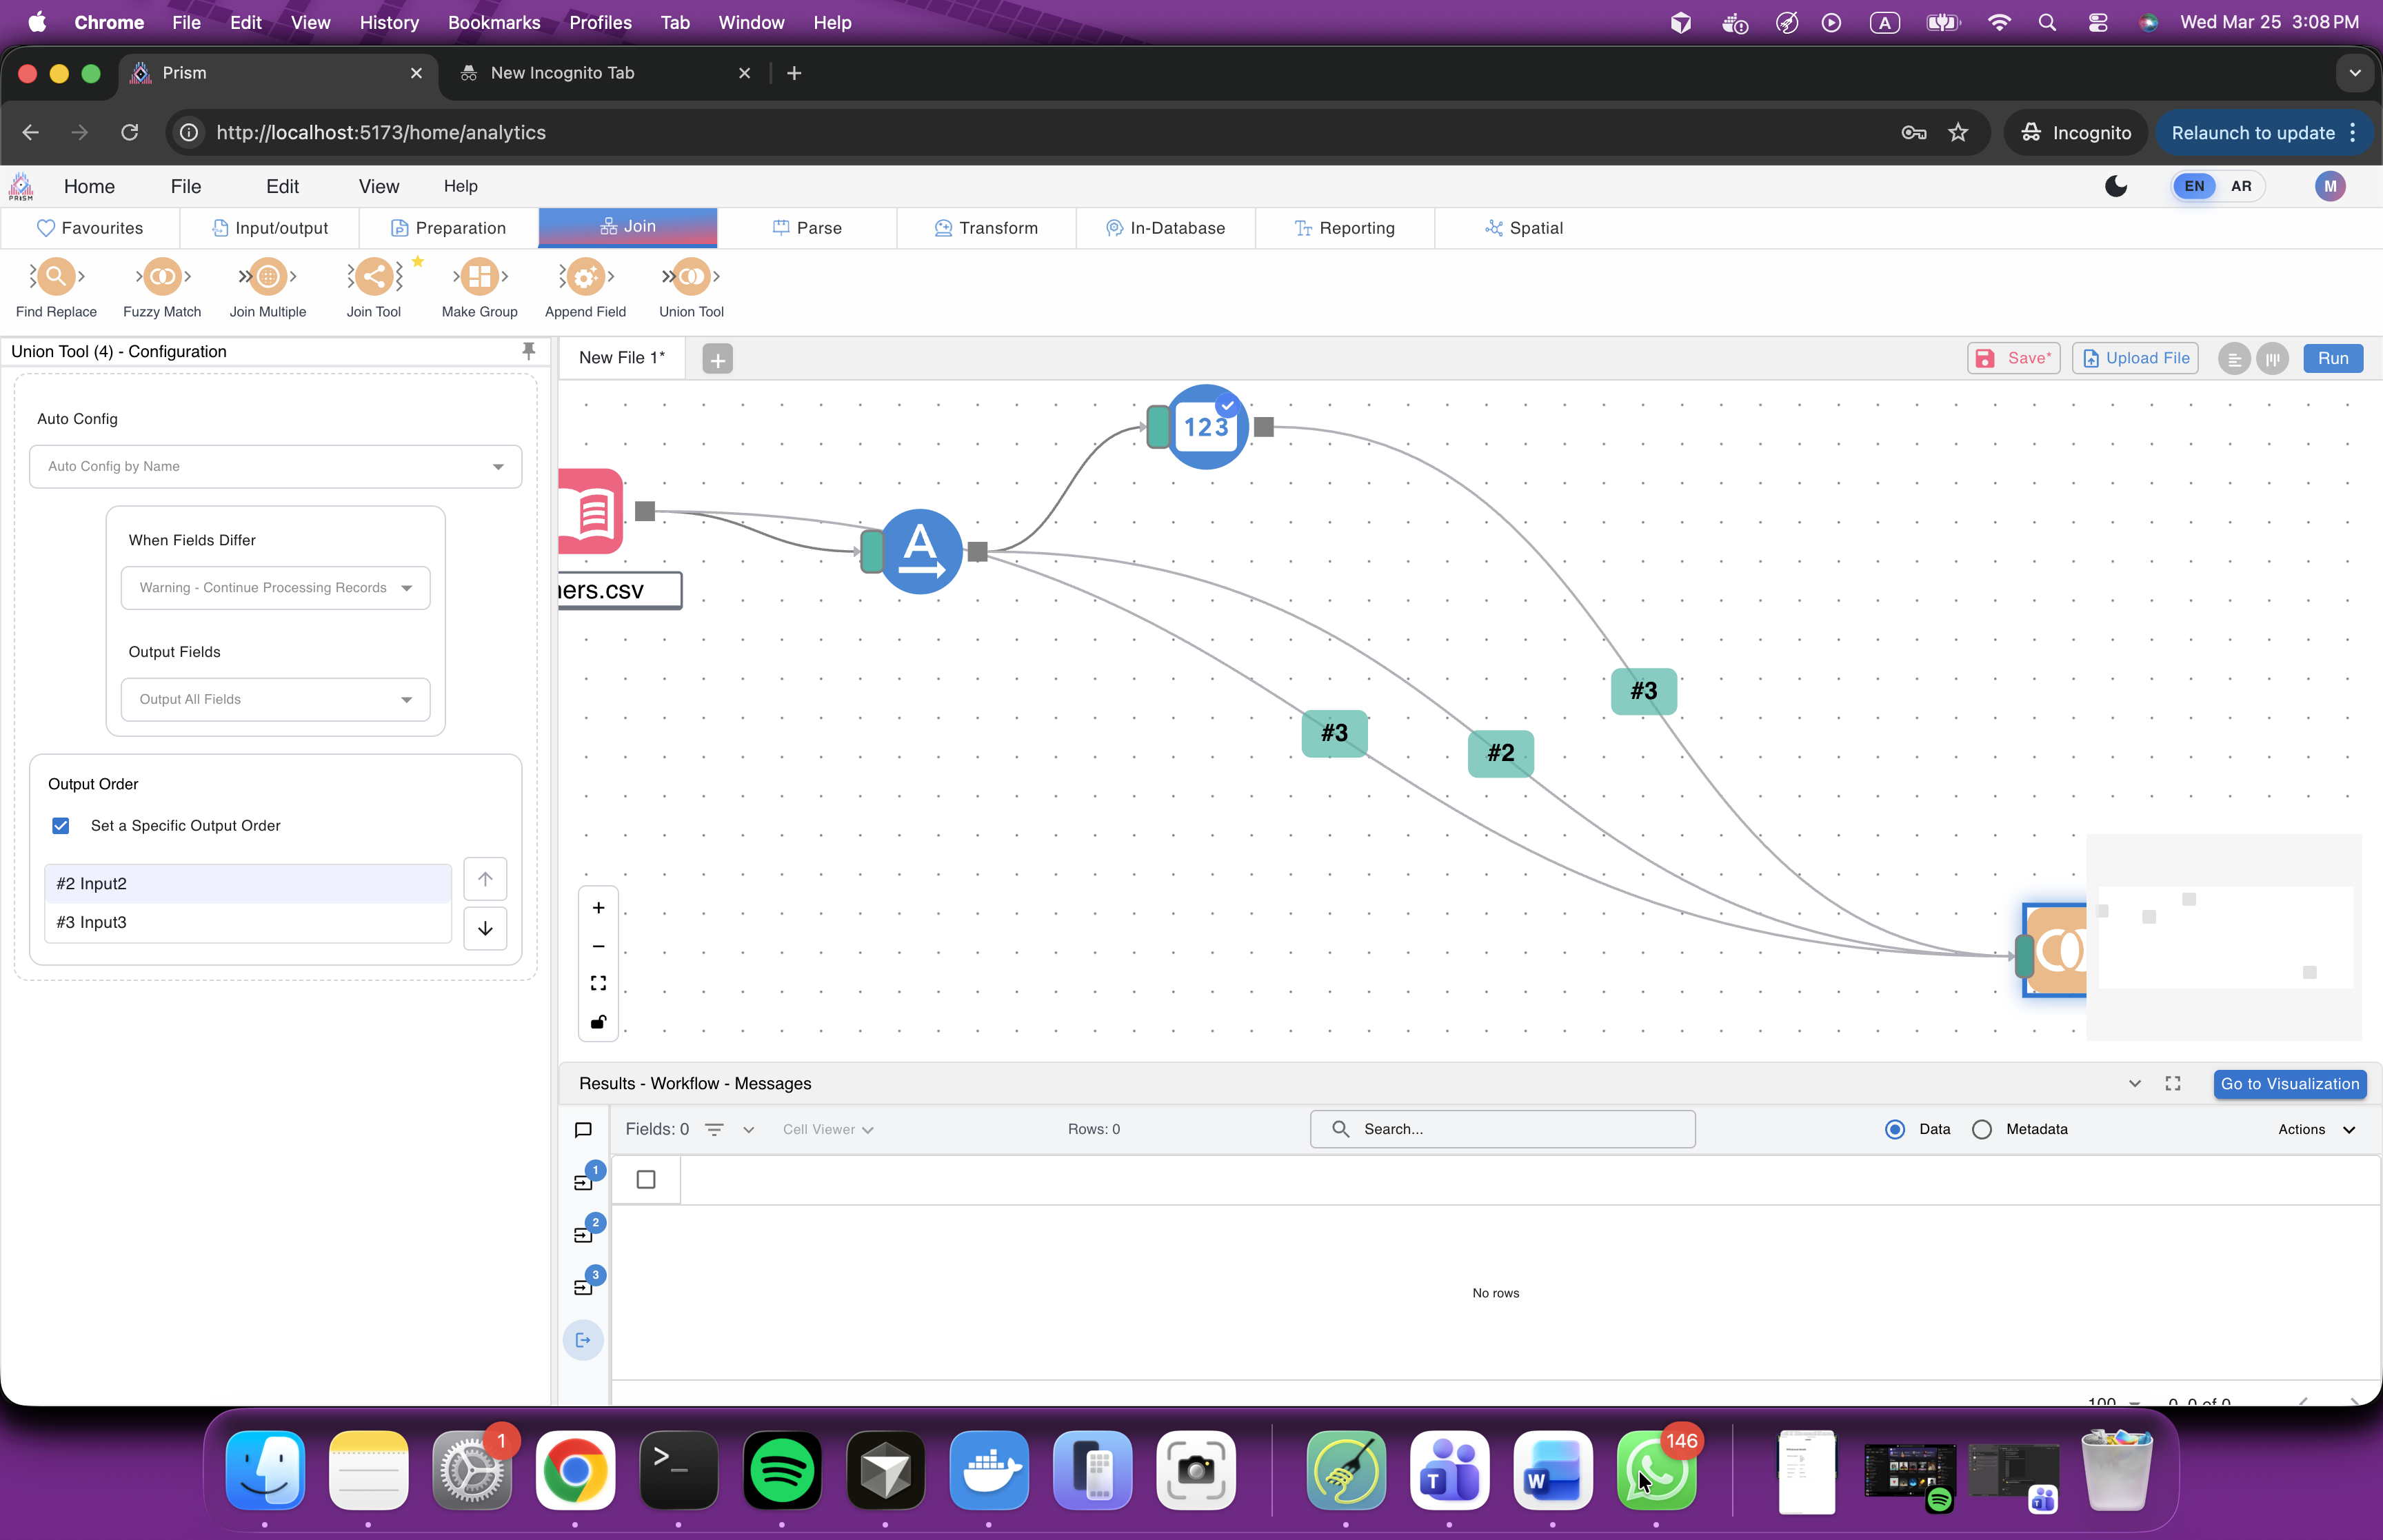Toggle dark mode moon icon
Image resolution: width=2383 pixels, height=1540 pixels.
pos(2115,186)
